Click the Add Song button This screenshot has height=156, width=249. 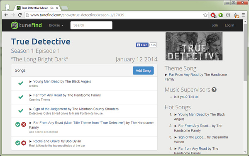pos(143,71)
